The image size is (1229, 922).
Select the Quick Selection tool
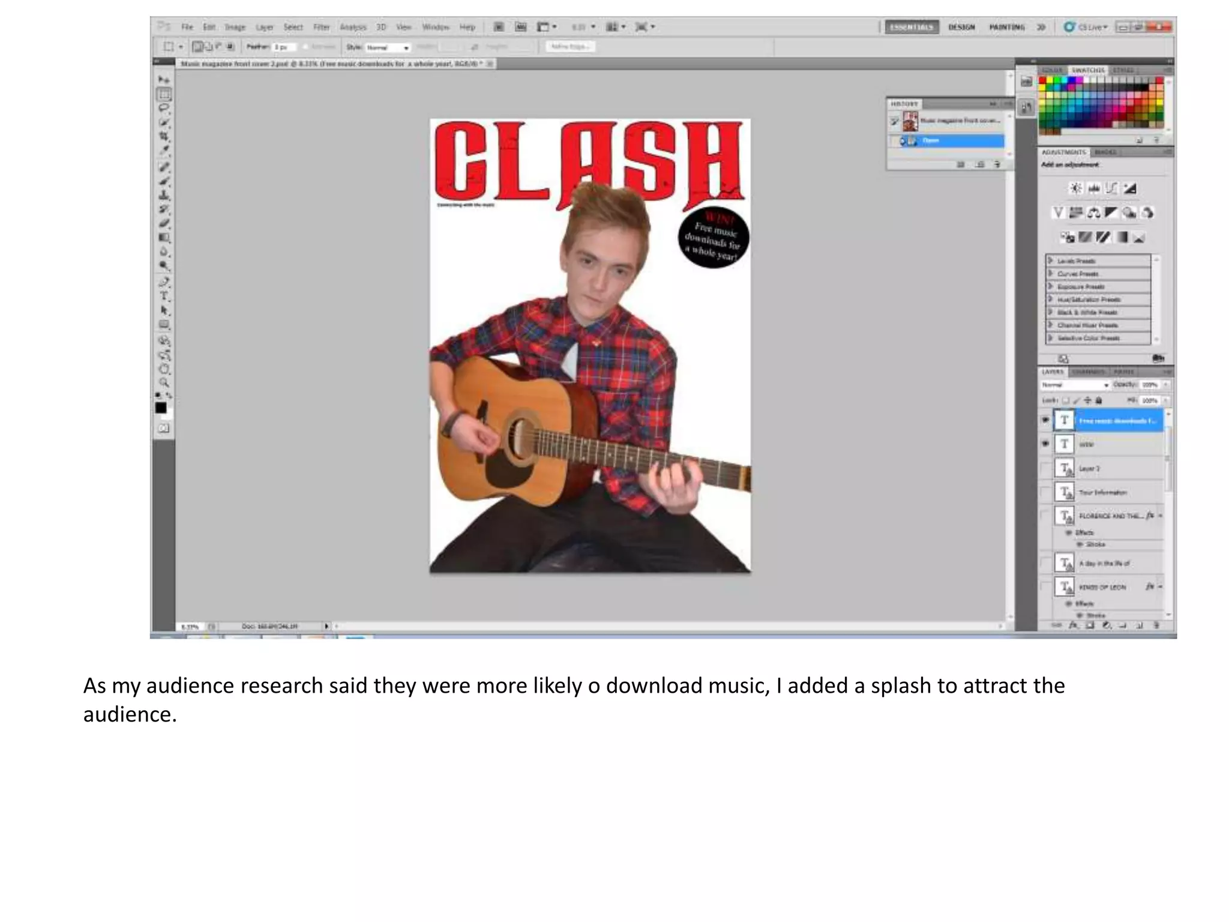pos(164,123)
